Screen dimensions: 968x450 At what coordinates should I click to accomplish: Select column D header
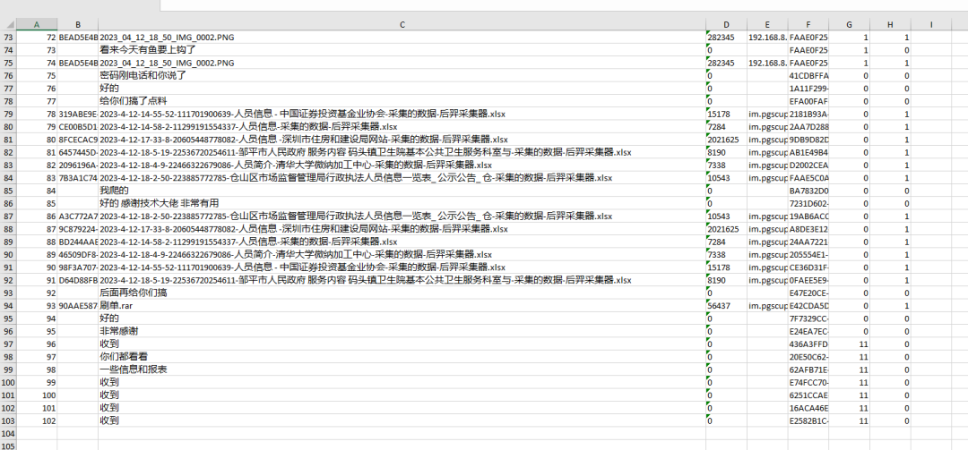coord(726,25)
